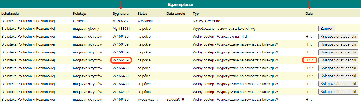Click the Zamów button

[x=327, y=28]
